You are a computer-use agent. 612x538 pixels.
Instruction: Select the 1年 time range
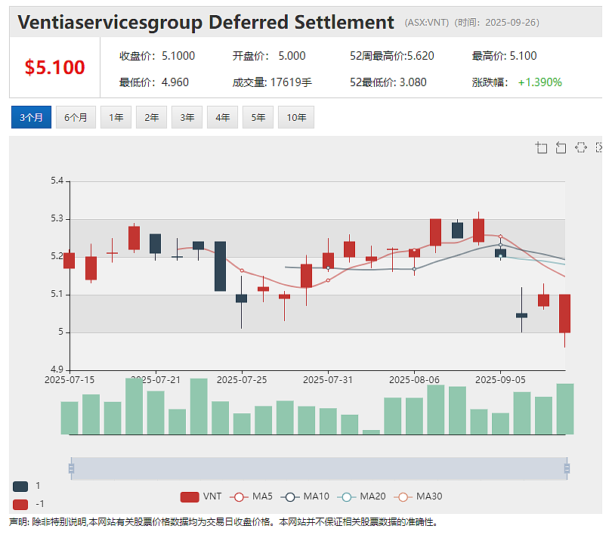coord(116,117)
